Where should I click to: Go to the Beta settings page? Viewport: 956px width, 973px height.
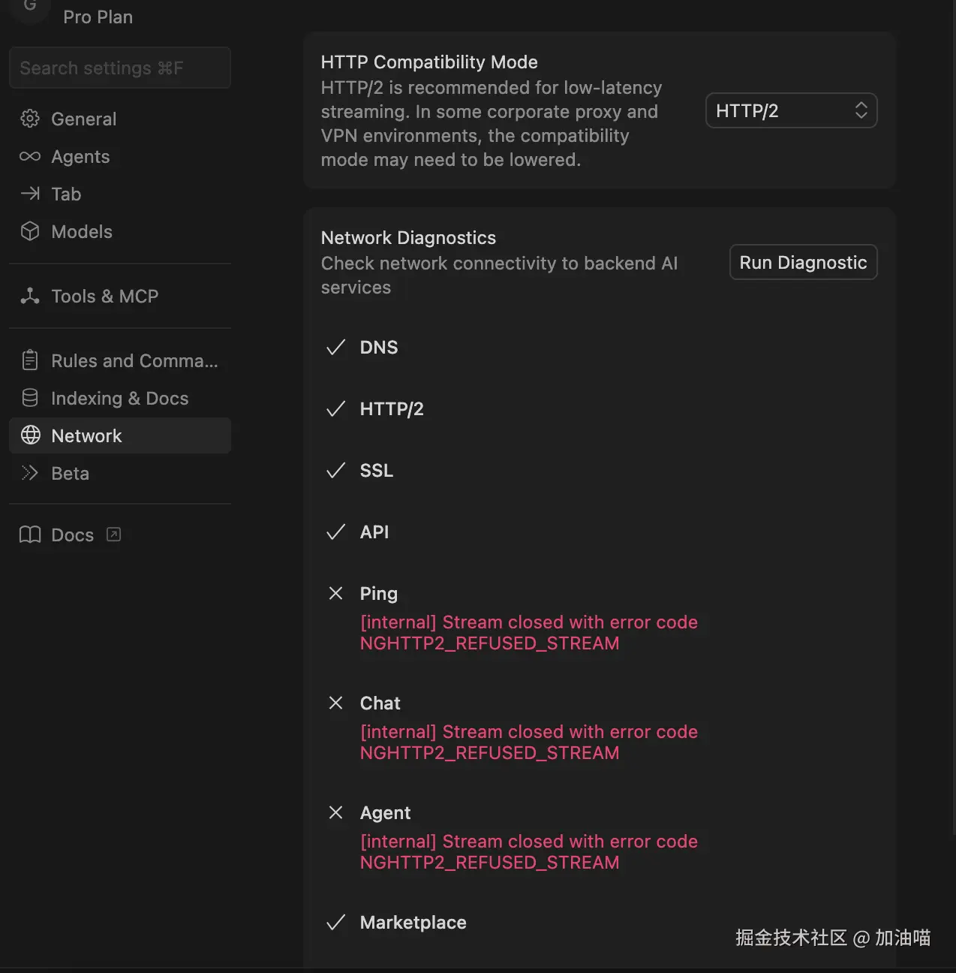click(x=70, y=473)
